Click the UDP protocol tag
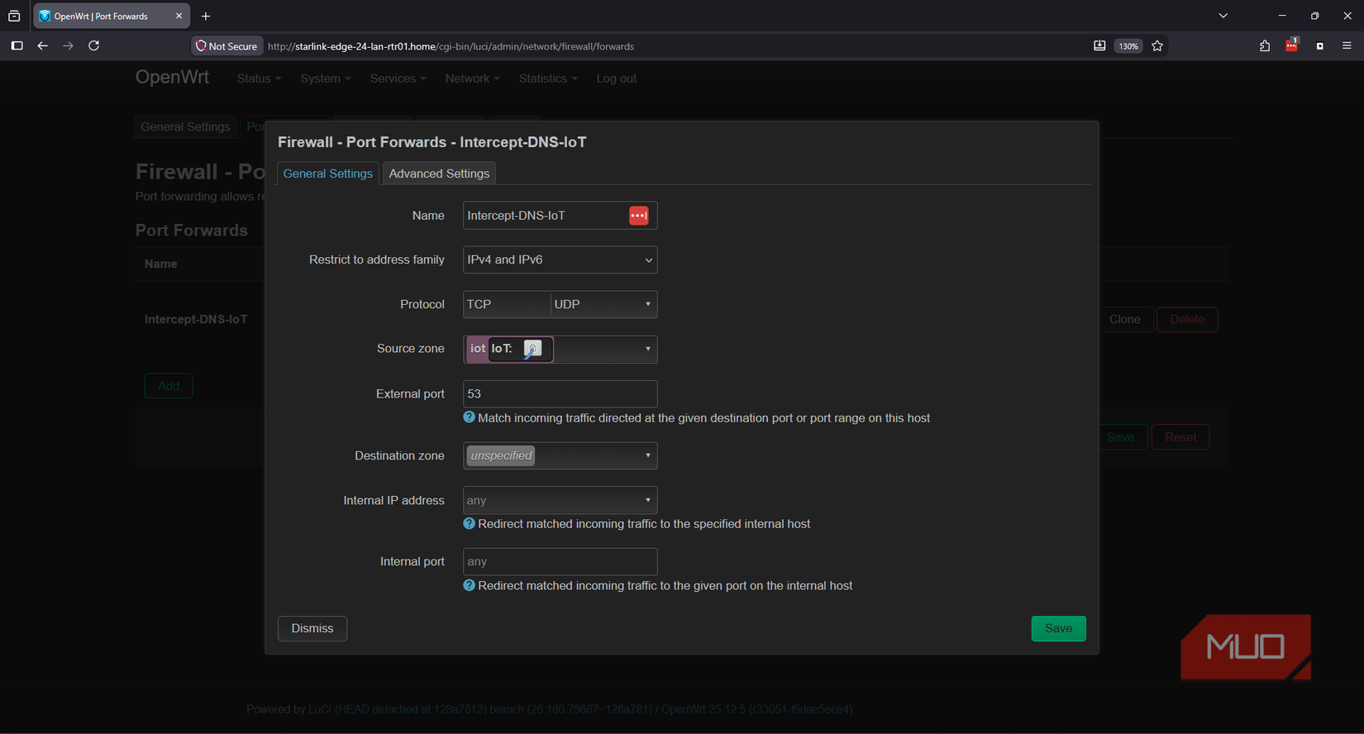Image resolution: width=1364 pixels, height=734 pixels. point(567,304)
